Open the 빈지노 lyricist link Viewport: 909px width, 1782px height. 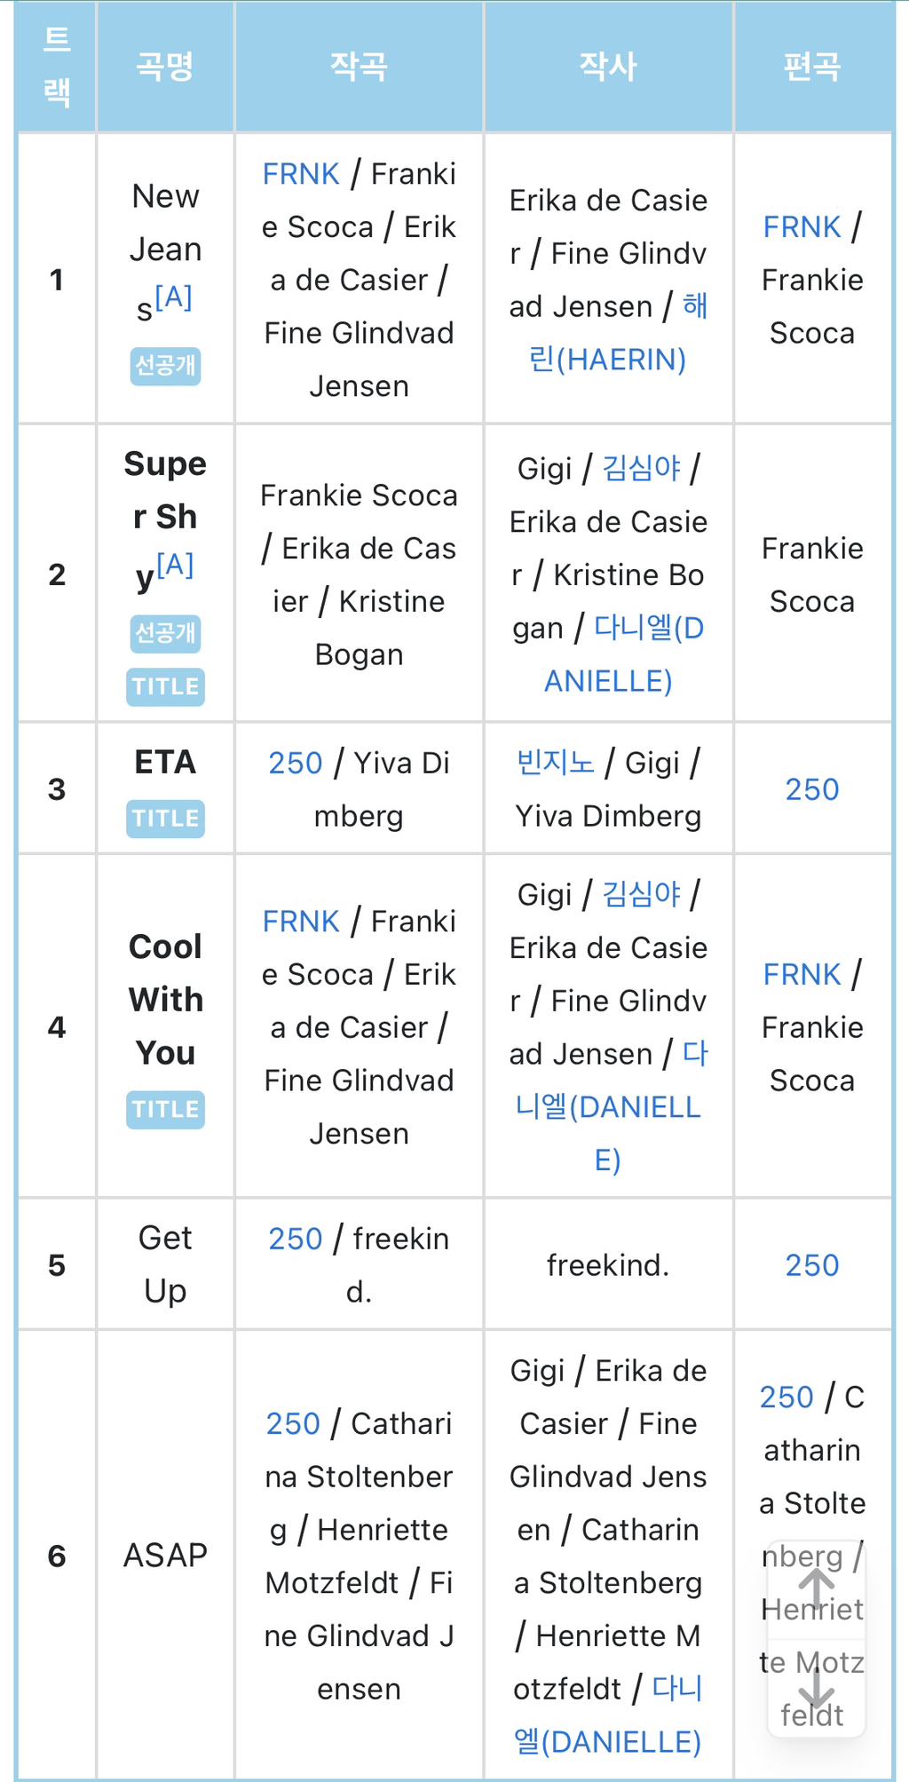(556, 763)
